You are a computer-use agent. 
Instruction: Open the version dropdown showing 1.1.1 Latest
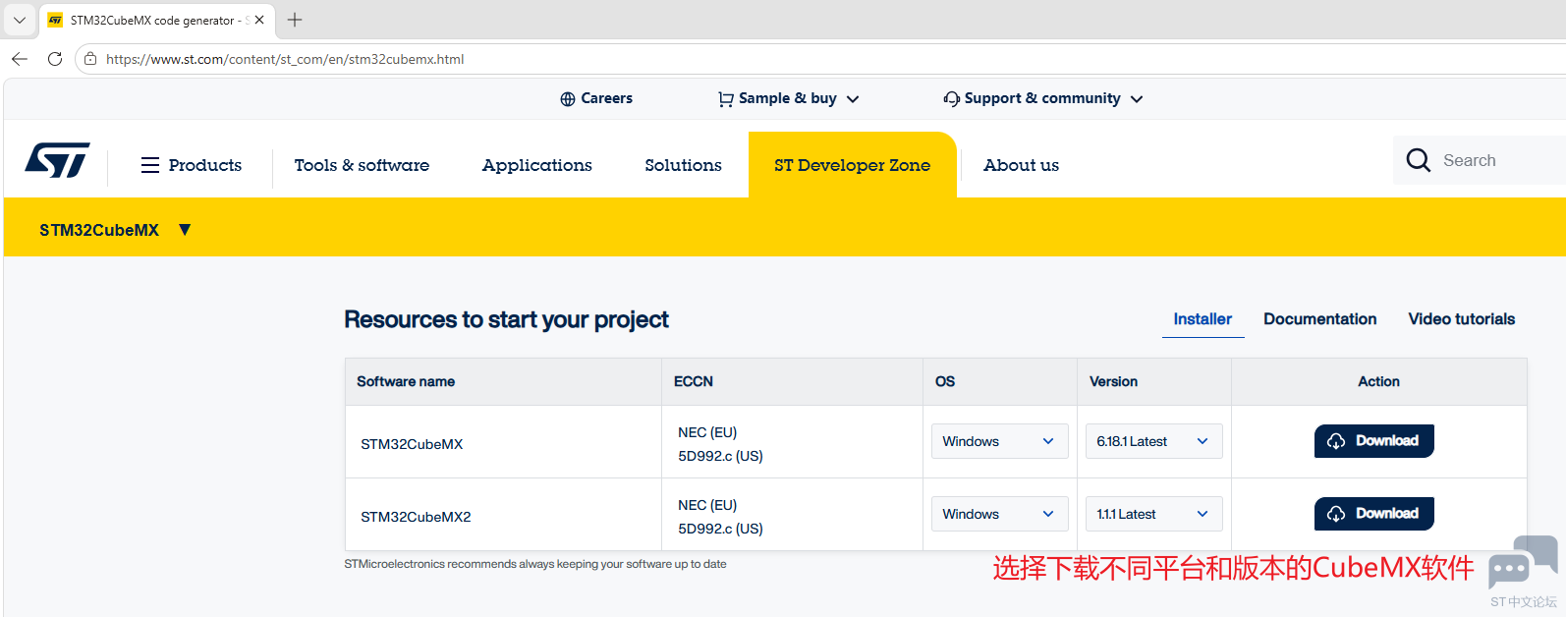pyautogui.click(x=1153, y=514)
